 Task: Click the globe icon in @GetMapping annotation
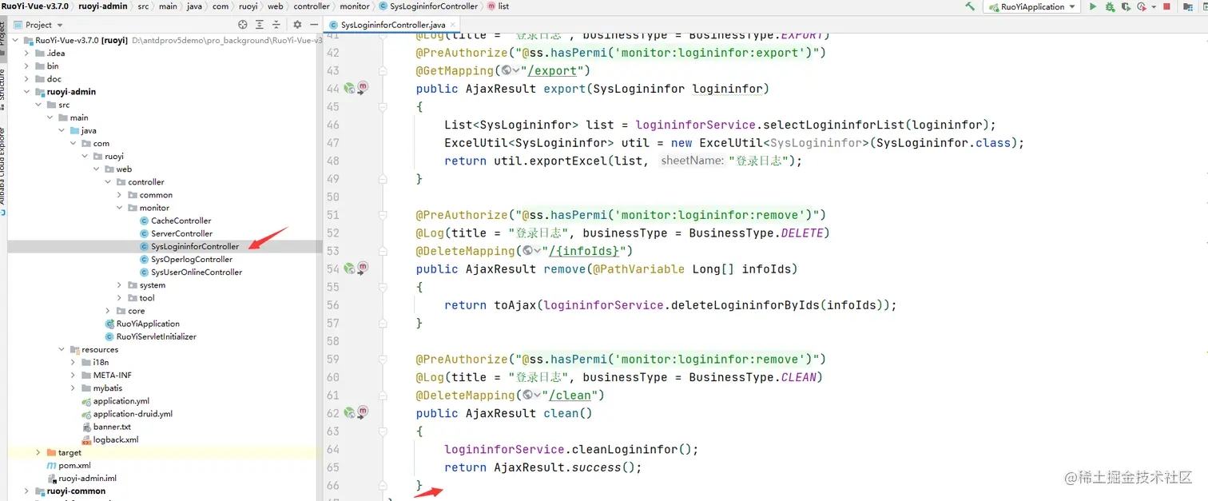pyautogui.click(x=507, y=70)
